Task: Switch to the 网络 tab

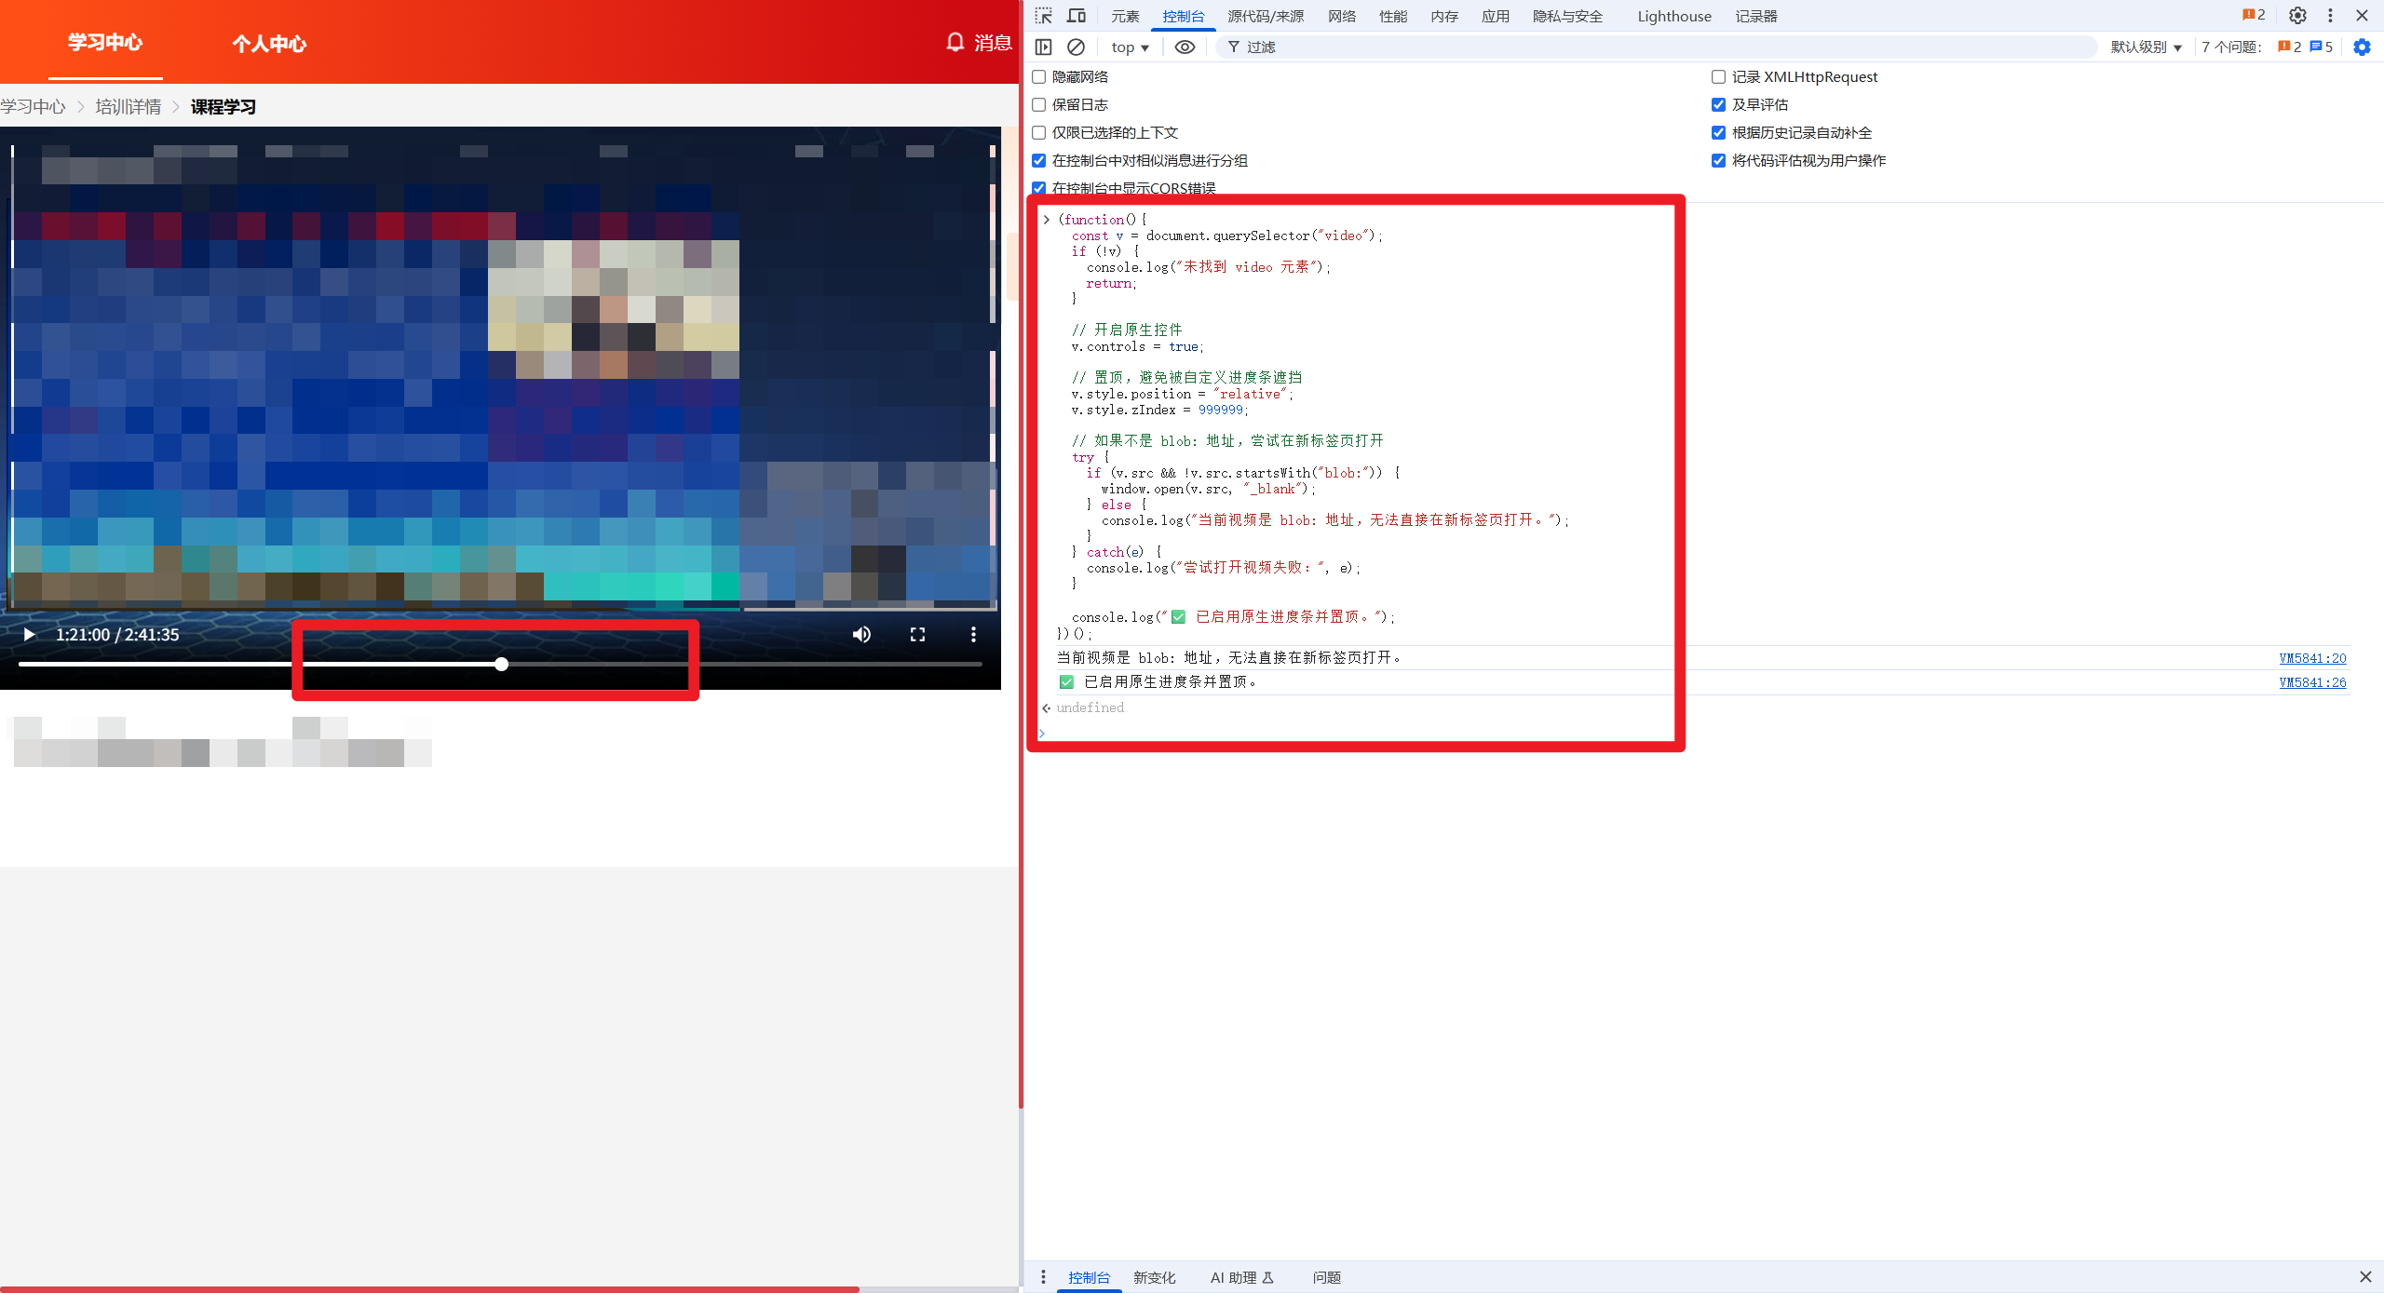Action: click(1341, 16)
